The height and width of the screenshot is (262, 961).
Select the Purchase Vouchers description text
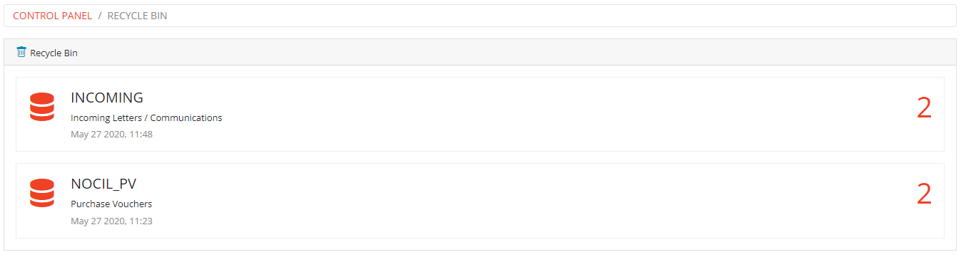[111, 204]
